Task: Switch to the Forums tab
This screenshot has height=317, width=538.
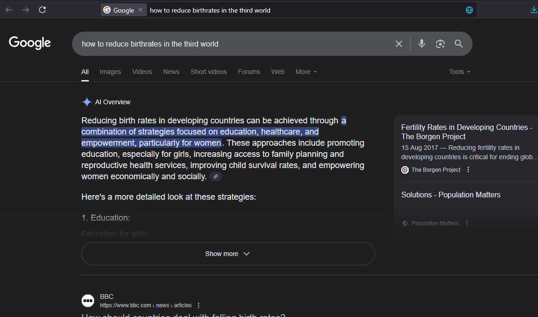Action: [x=249, y=72]
